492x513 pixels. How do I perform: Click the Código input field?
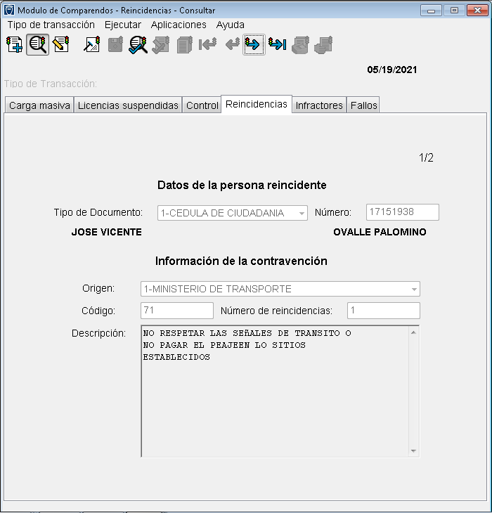click(x=177, y=311)
